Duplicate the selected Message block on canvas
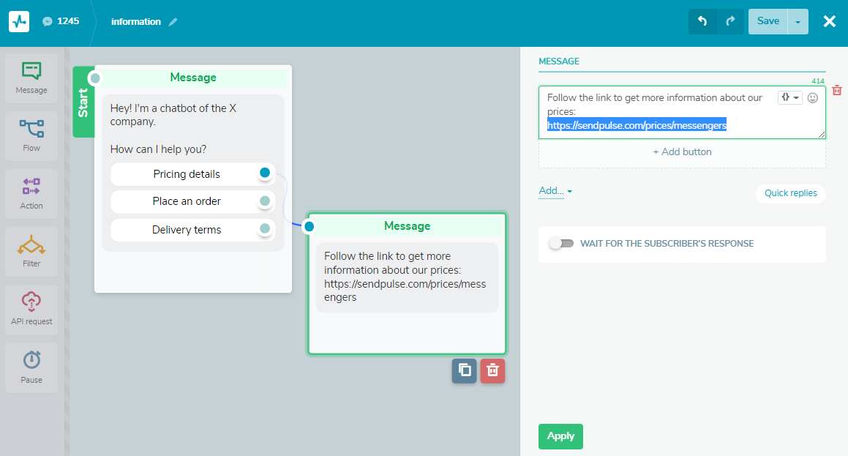The height and width of the screenshot is (456, 848). click(465, 371)
